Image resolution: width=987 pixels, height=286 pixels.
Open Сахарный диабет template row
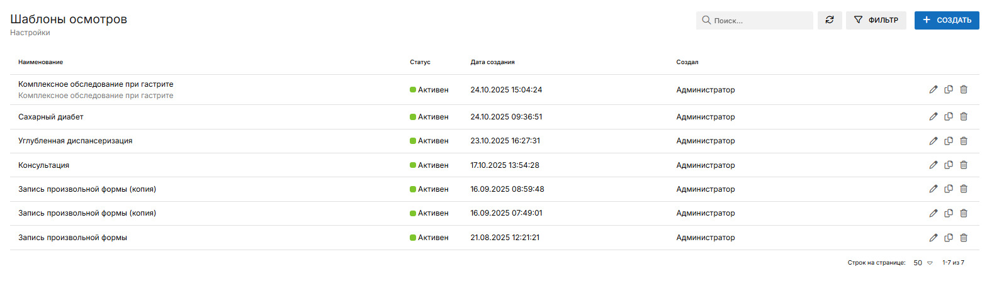point(51,117)
